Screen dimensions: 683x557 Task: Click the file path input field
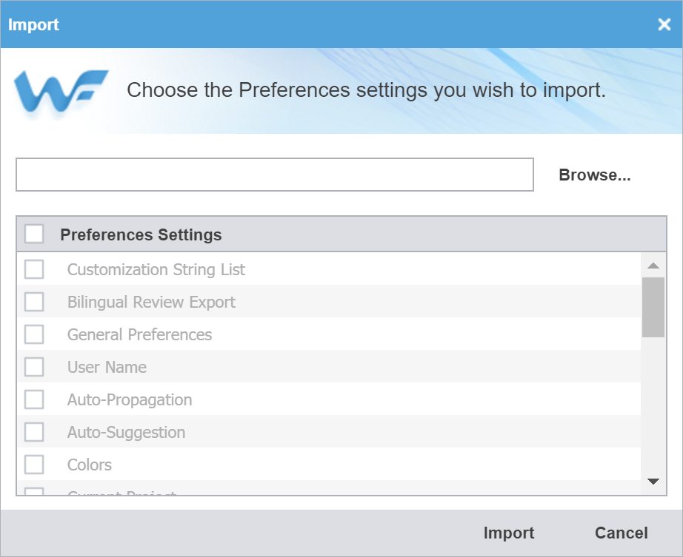tap(275, 175)
